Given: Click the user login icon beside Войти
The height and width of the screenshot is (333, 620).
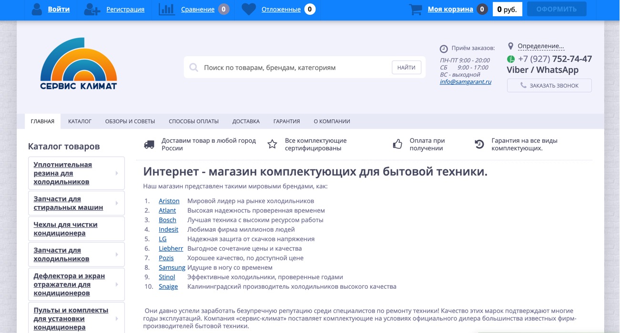Looking at the screenshot, I should coord(37,9).
